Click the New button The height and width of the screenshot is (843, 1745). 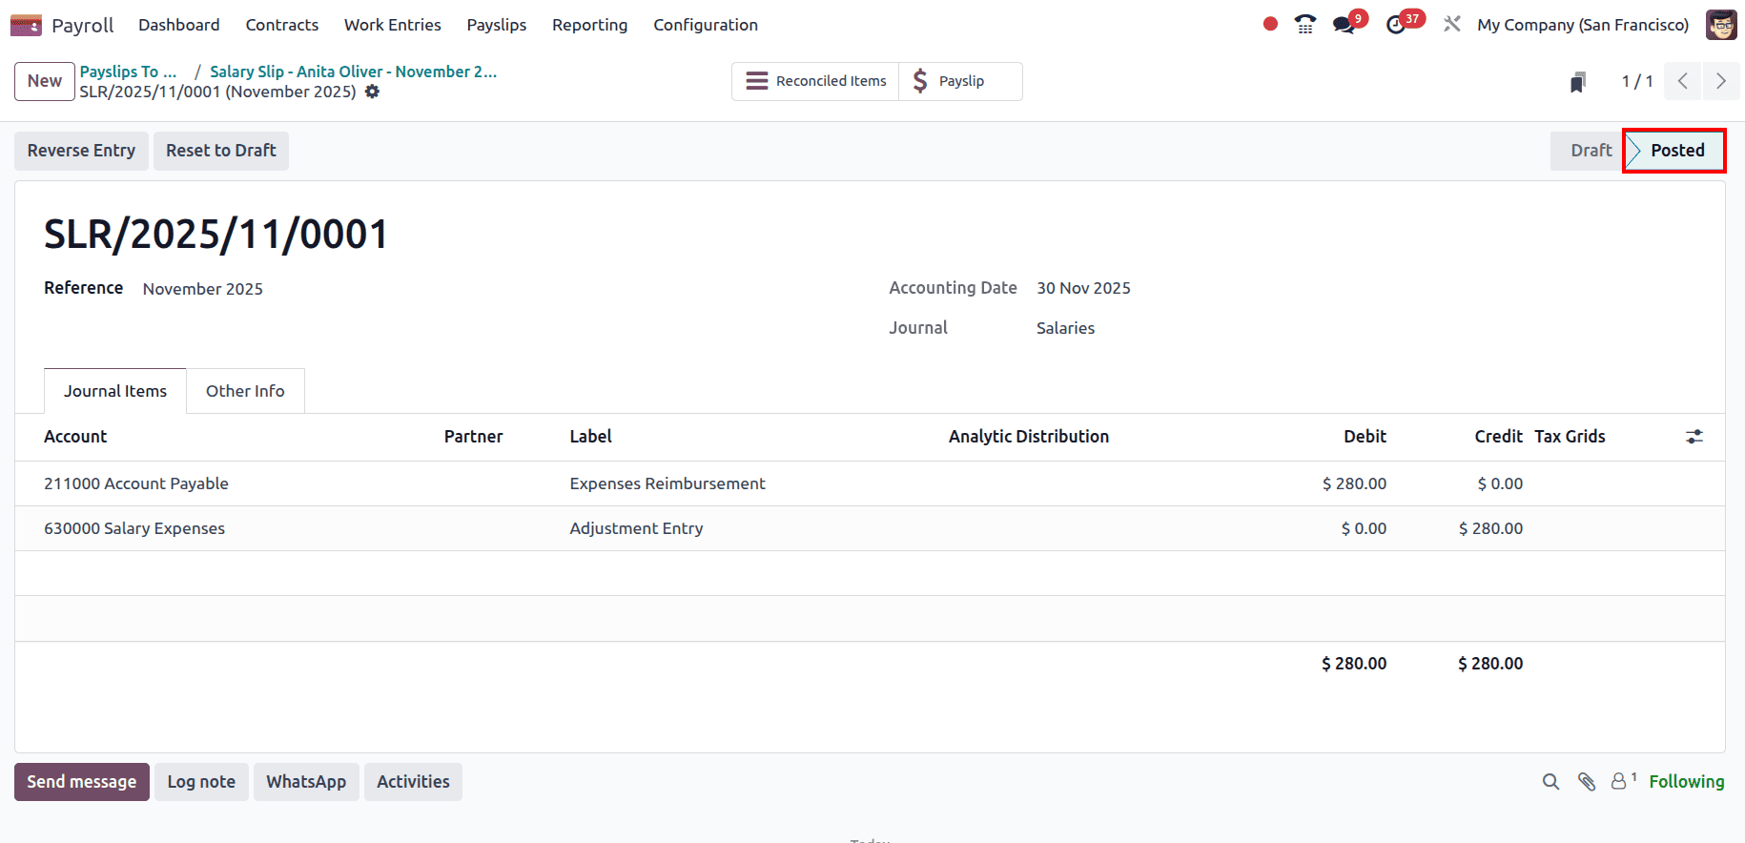point(45,81)
